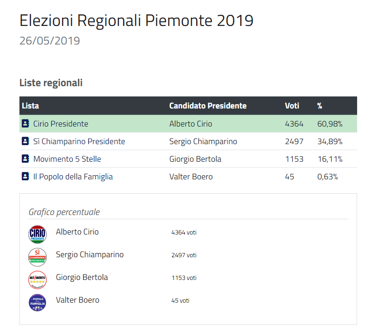This screenshot has height=336, width=377.
Task: Open the Il Popolo della Famiglia link
Action: coord(73,177)
